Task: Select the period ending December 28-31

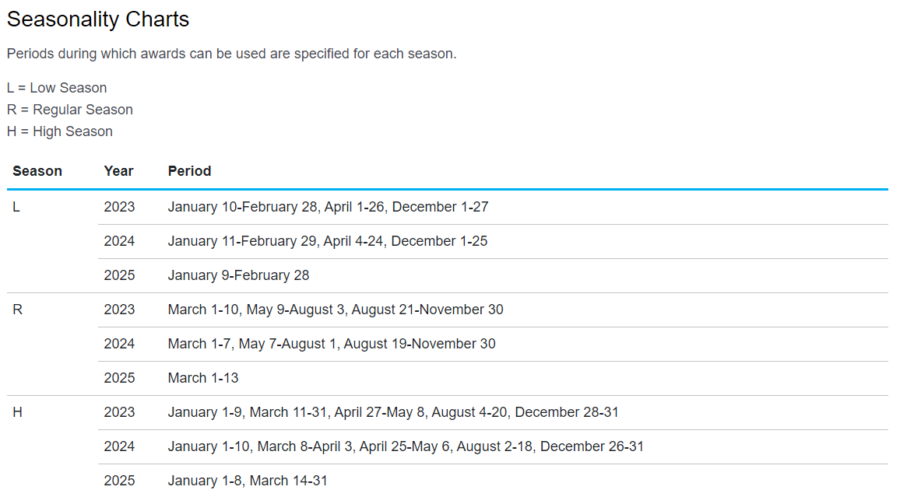Action: click(392, 412)
